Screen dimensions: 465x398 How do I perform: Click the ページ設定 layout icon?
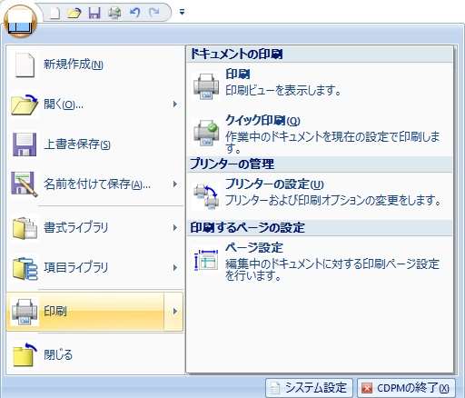pos(206,260)
